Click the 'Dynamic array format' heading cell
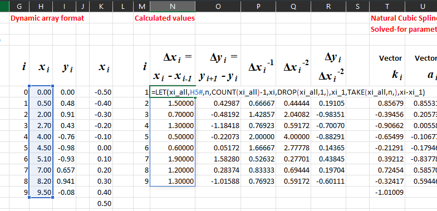 47,18
